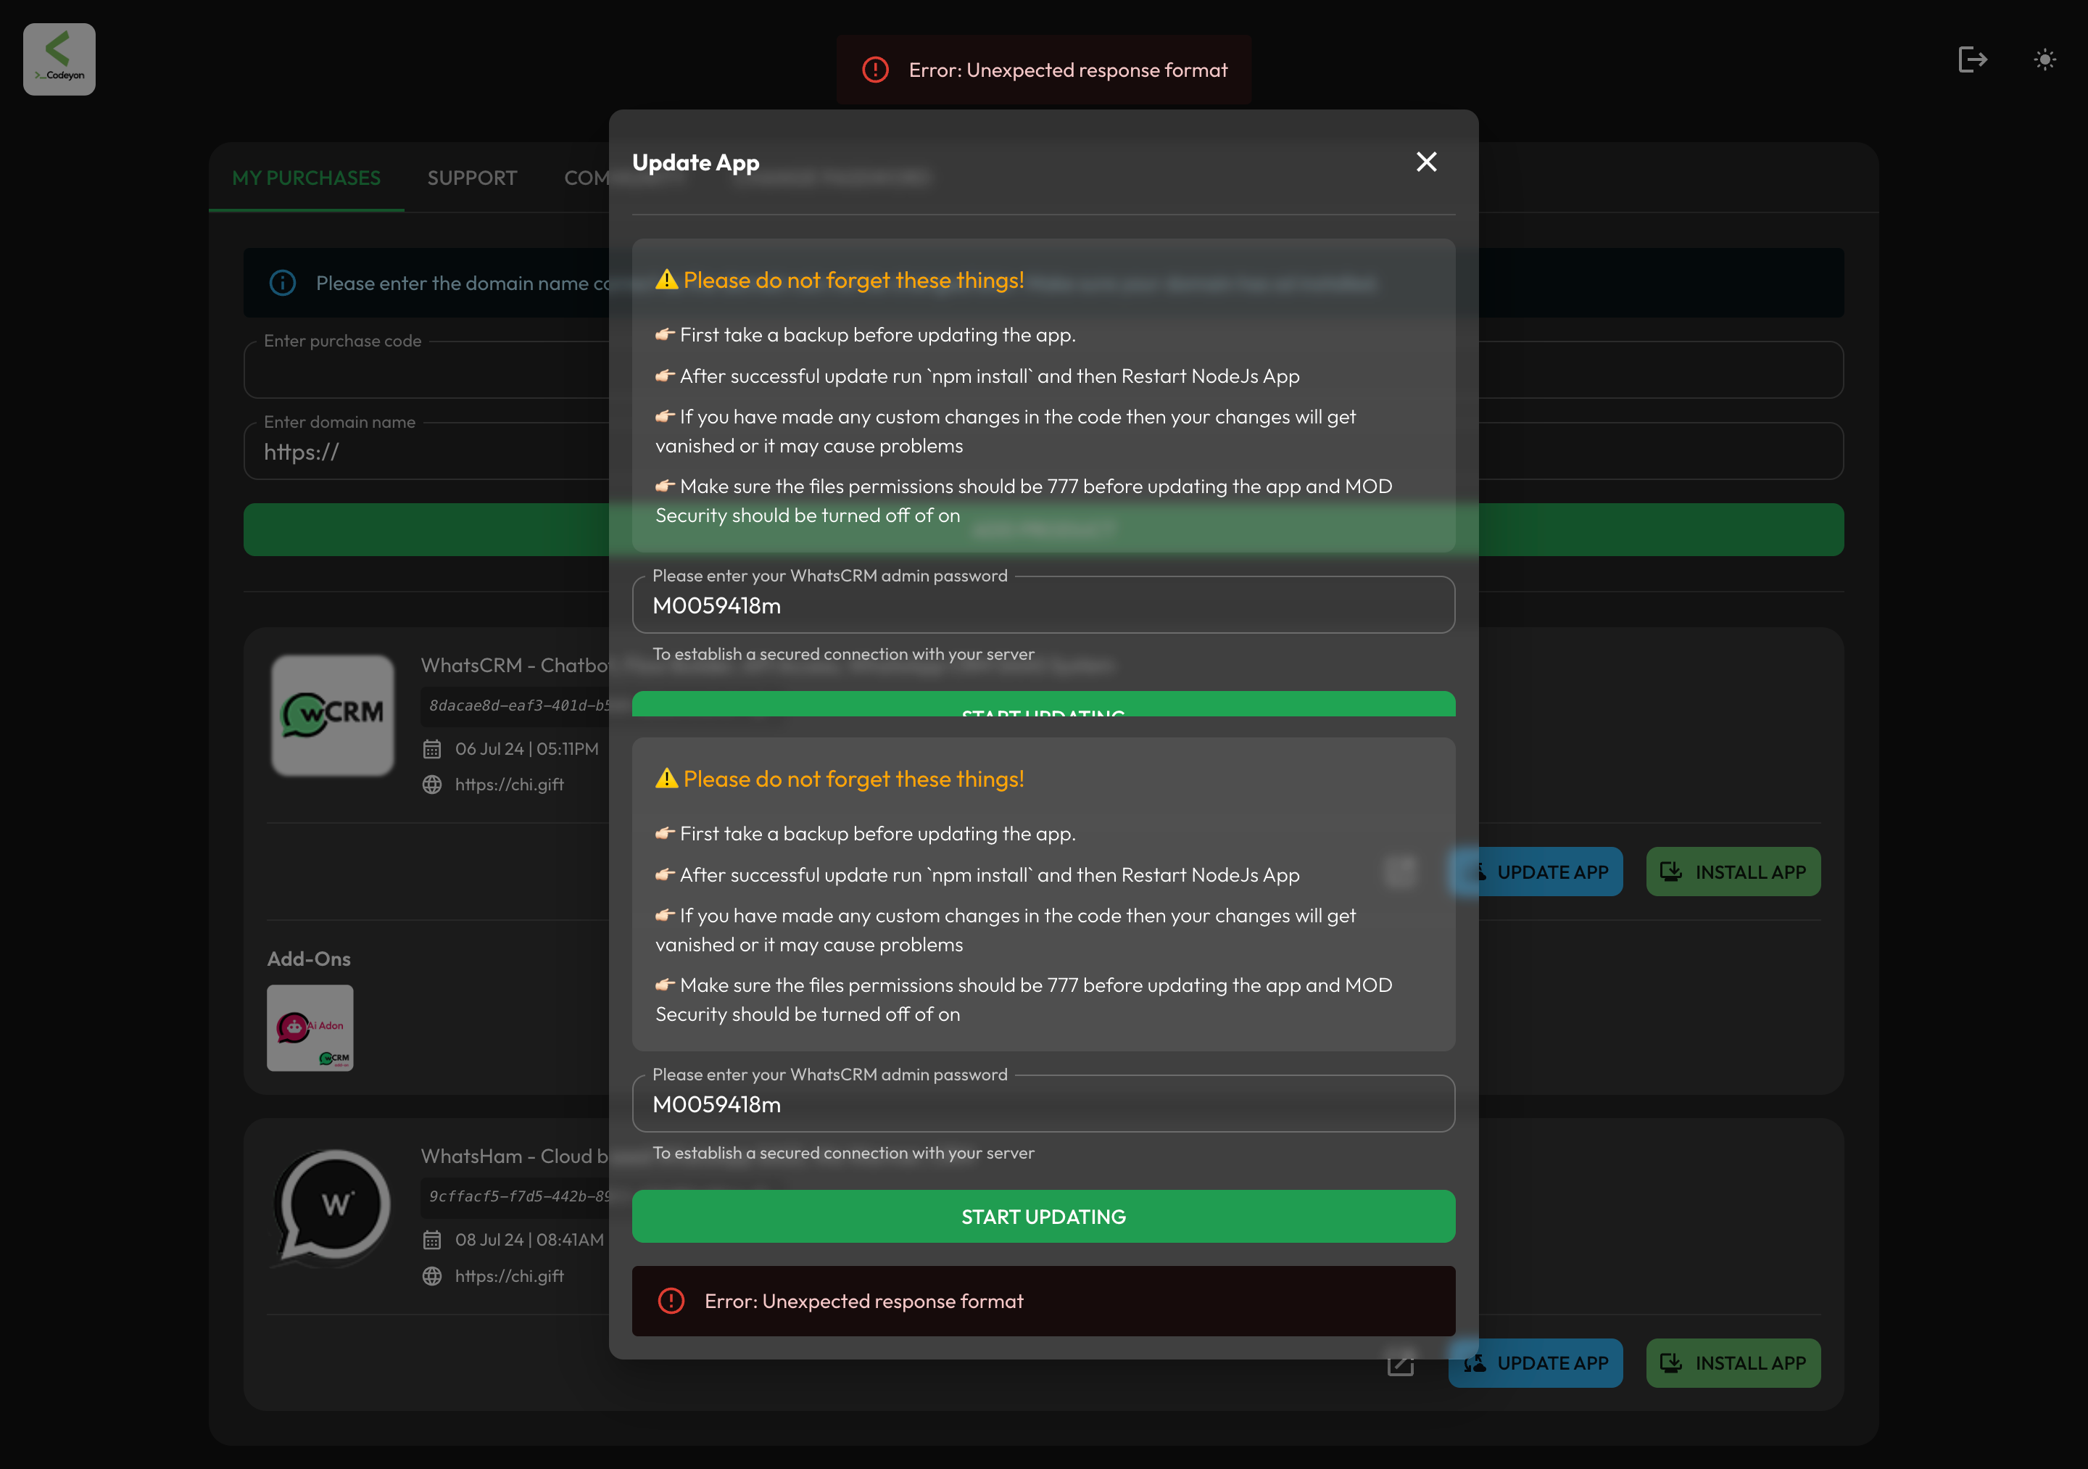The width and height of the screenshot is (2088, 1469).
Task: Switch to the SUPPORT tab
Action: pos(472,178)
